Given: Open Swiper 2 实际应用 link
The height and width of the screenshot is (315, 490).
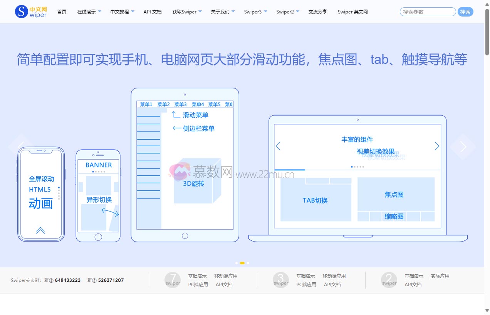Looking at the screenshot, I should click(440, 276).
